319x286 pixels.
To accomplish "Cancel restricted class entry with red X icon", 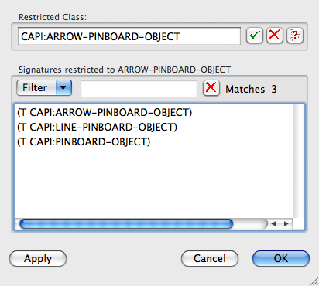I will pyautogui.click(x=275, y=36).
